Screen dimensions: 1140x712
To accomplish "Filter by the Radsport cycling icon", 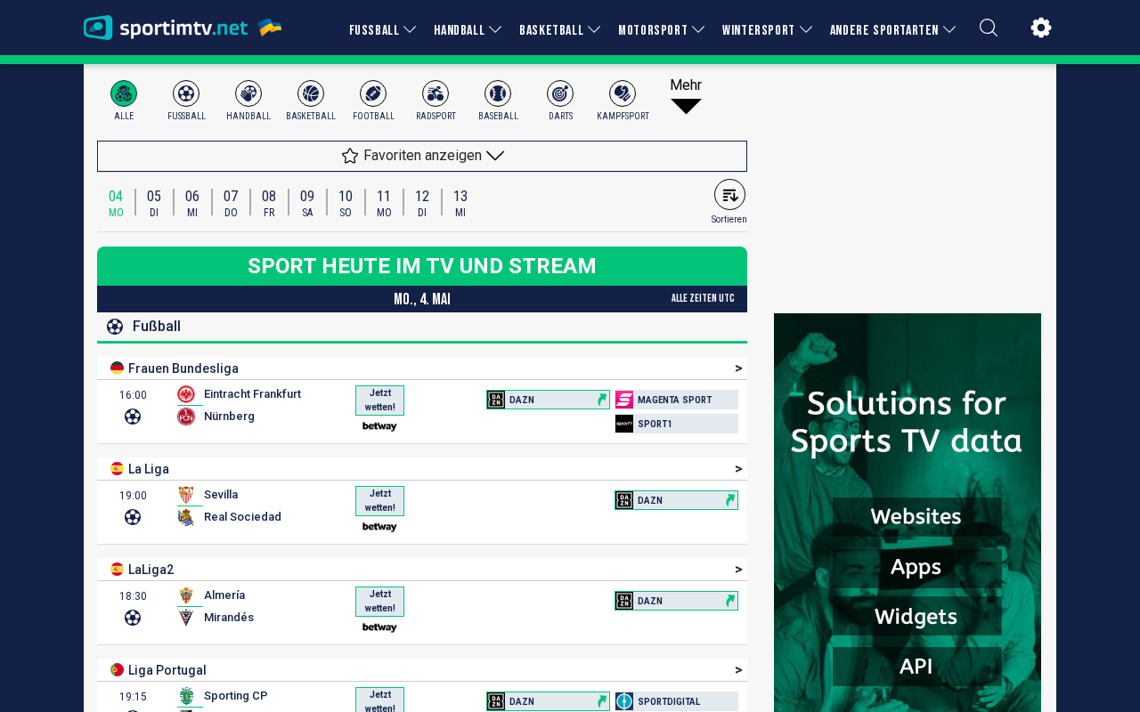I will (x=436, y=93).
